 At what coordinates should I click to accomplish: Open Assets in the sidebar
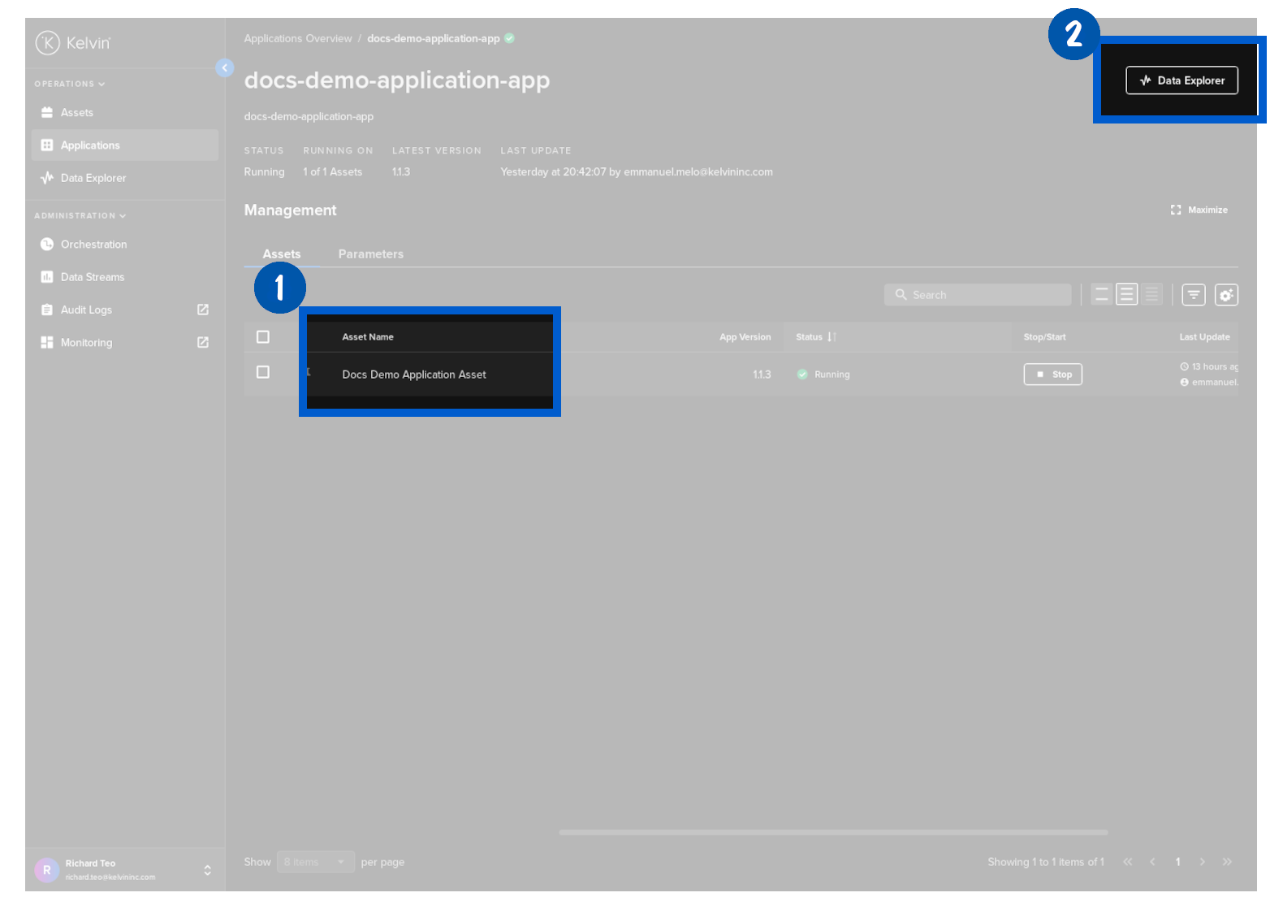pyautogui.click(x=77, y=113)
